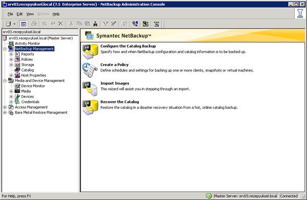This screenshot has width=307, height=200.
Task: Expand the Devices tree node
Action: click(x=11, y=97)
